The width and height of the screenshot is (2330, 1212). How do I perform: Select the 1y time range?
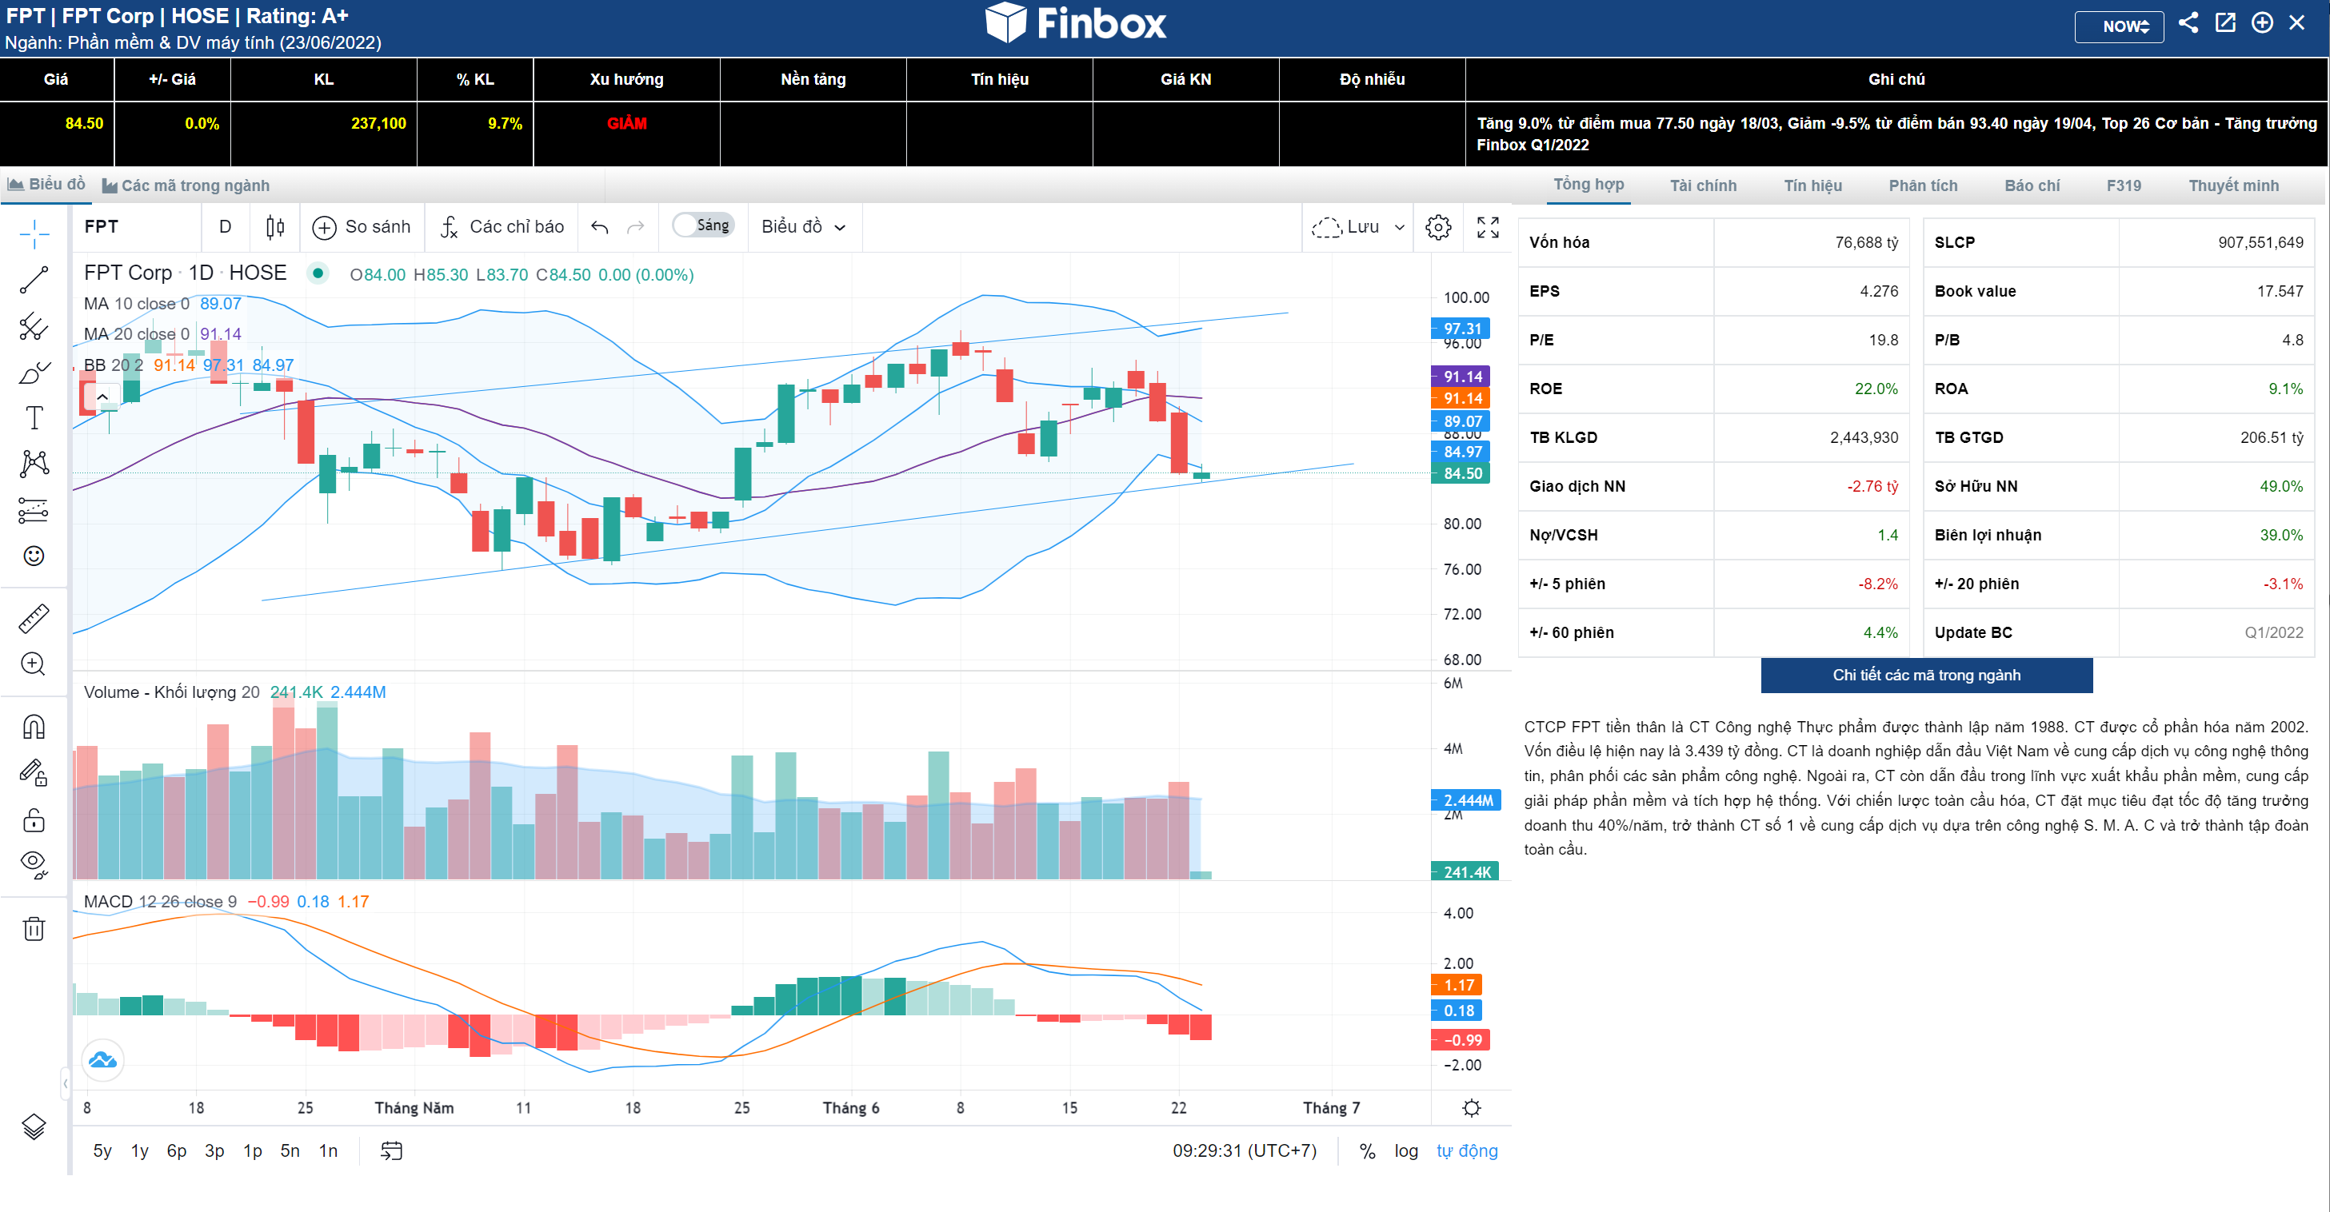[x=139, y=1150]
